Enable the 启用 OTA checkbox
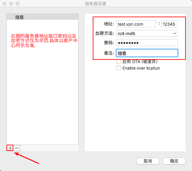Screen dimensions: 192x171 pos(119,61)
